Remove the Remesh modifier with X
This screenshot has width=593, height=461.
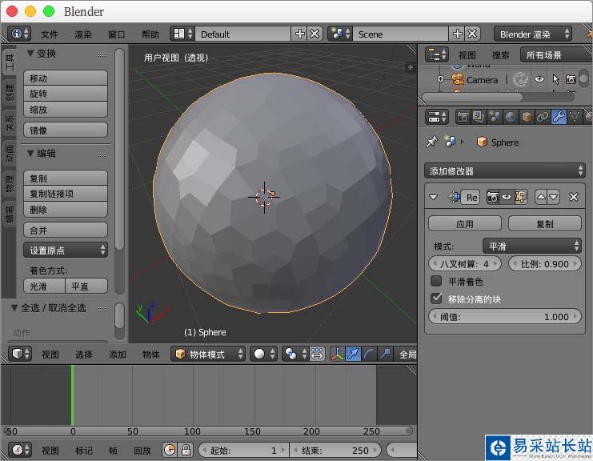point(574,197)
